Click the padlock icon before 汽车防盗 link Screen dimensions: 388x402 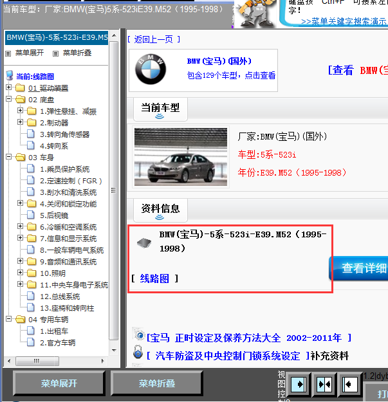pyautogui.click(x=138, y=352)
